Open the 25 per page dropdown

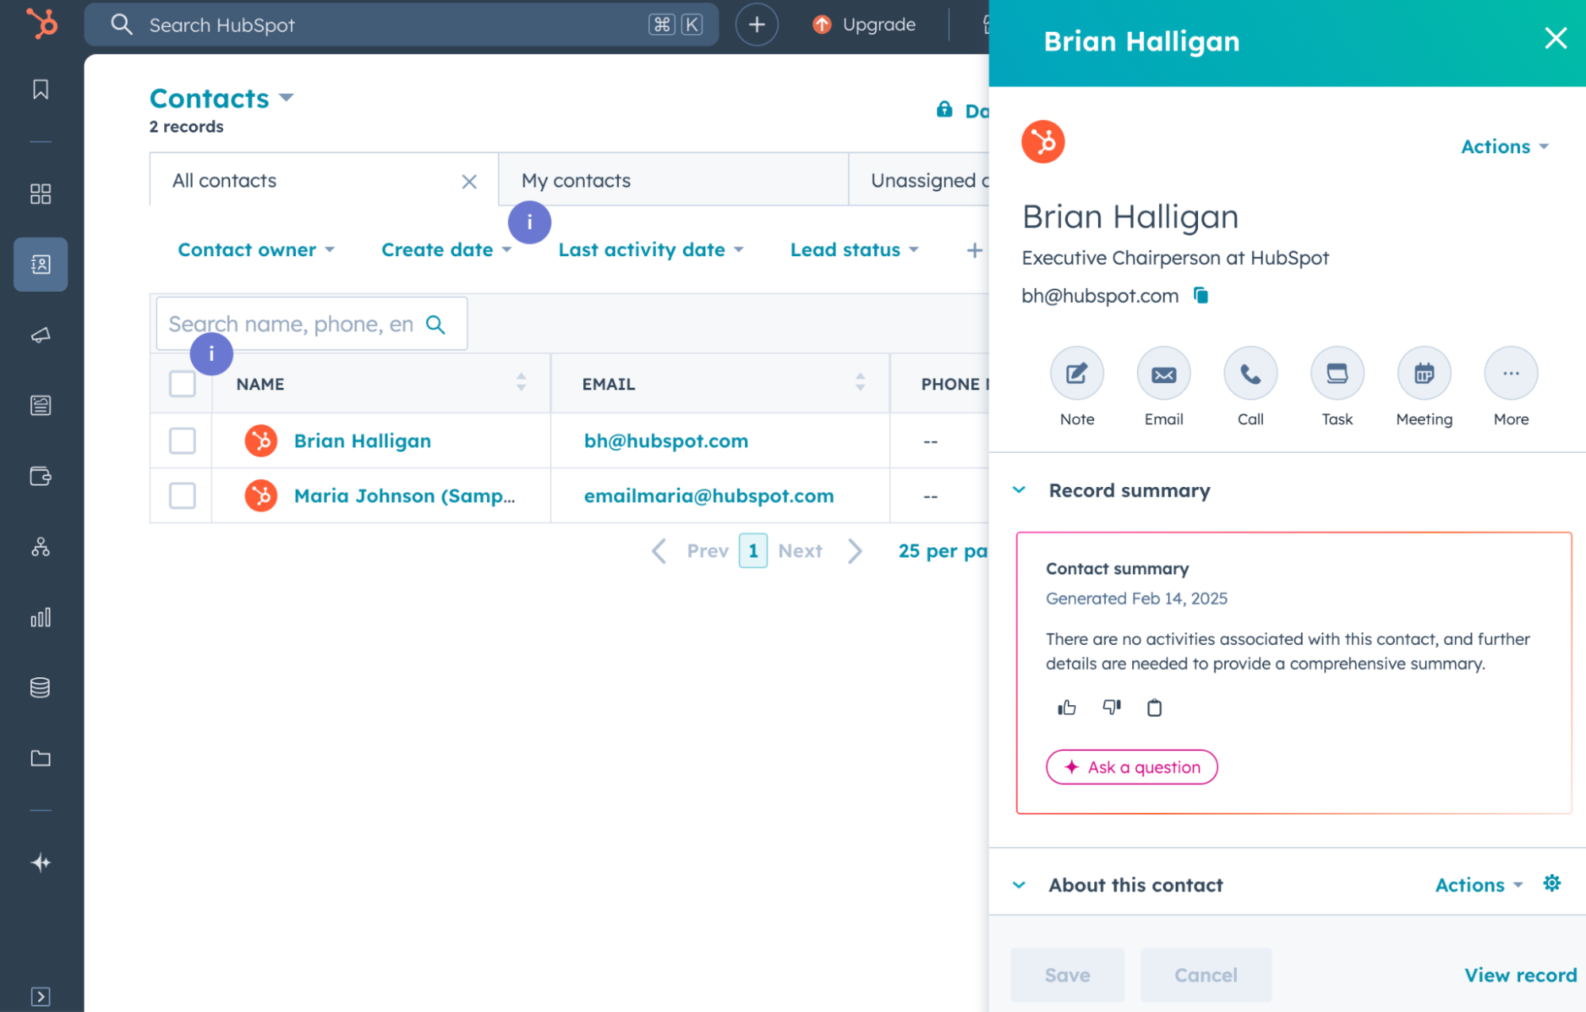pyautogui.click(x=943, y=550)
